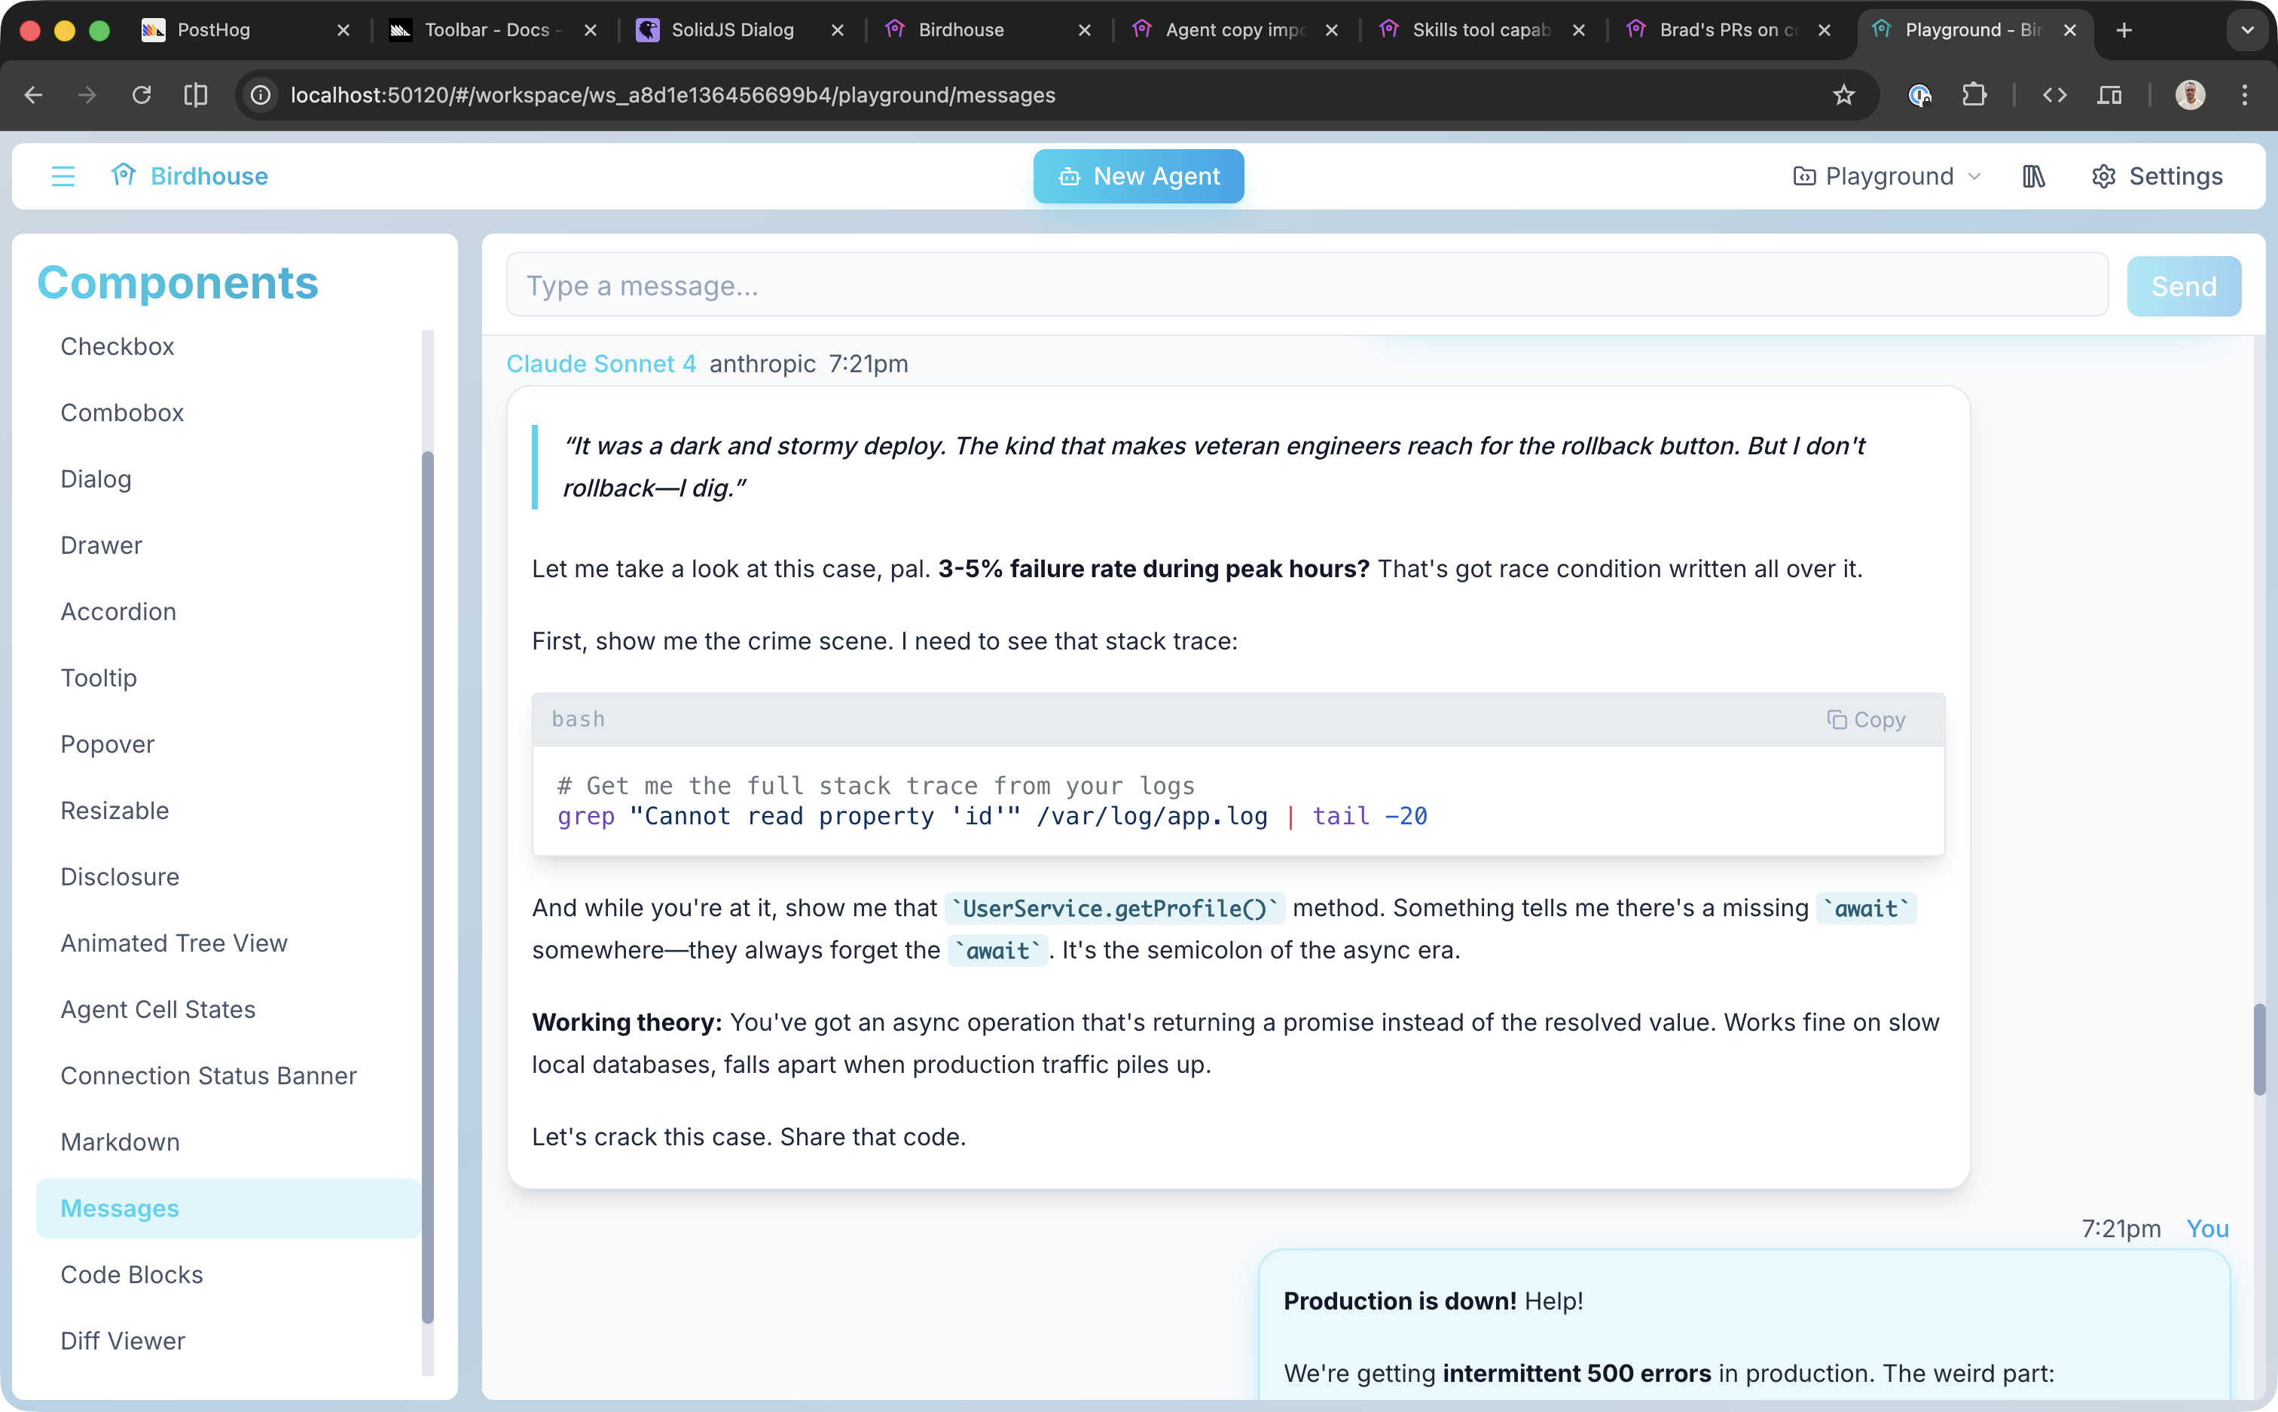Copy the bash code block
The image size is (2278, 1412).
(x=1864, y=719)
